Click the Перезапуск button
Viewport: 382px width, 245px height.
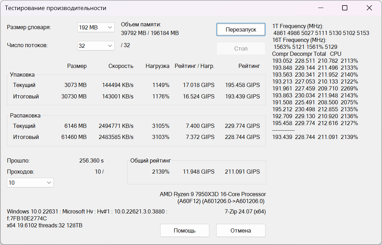tap(241, 29)
